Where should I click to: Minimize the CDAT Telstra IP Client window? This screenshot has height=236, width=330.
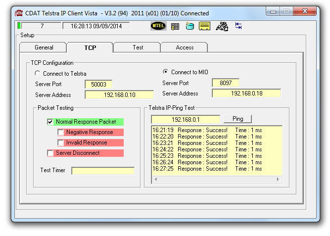coord(273,11)
